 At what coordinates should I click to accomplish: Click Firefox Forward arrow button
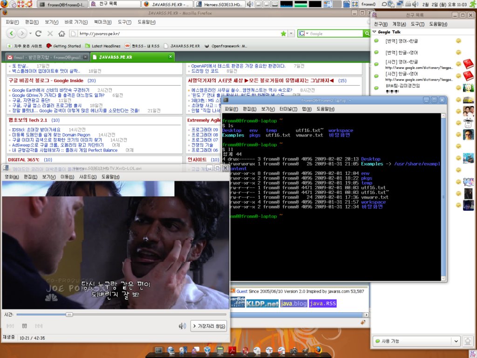[22, 34]
